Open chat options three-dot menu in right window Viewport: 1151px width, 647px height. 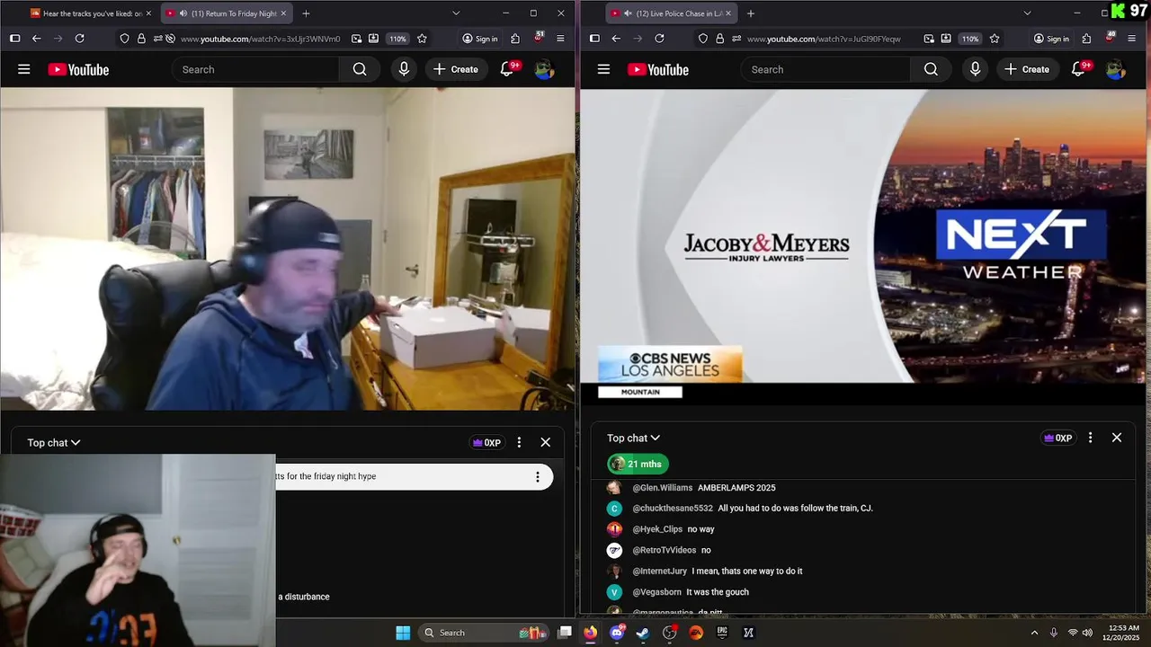pyautogui.click(x=1090, y=438)
